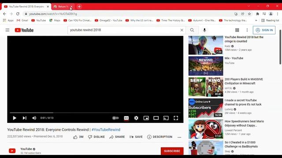Open 'I made a secret YouTube channel' title
The image size is (282, 158).
click(x=243, y=102)
